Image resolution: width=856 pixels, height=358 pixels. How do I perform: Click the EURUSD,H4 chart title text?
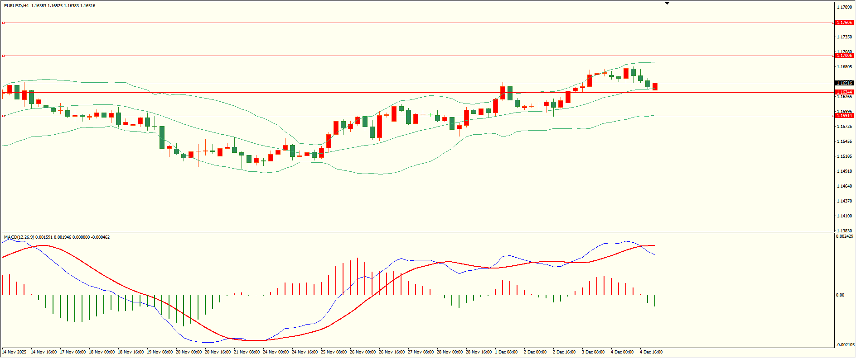click(16, 6)
